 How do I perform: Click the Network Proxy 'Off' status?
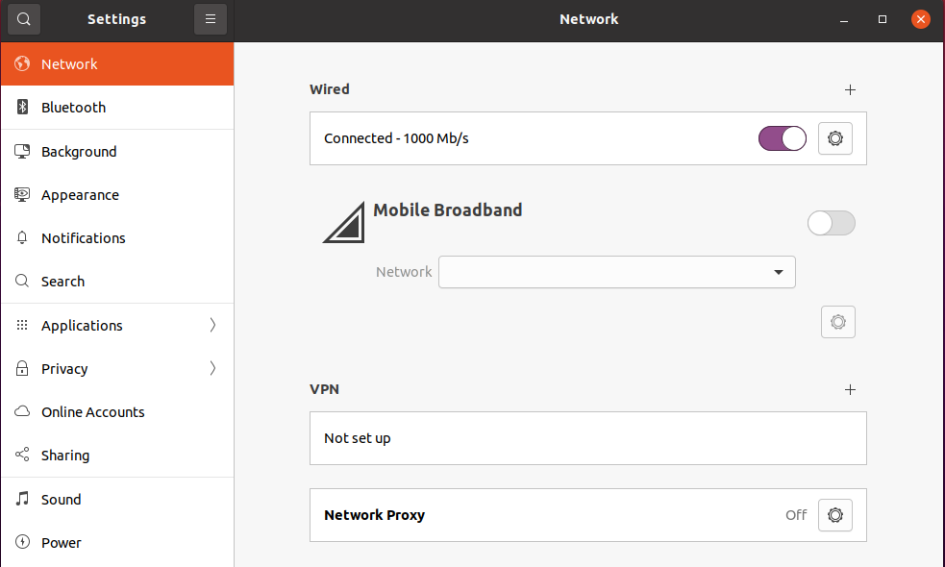tap(796, 515)
